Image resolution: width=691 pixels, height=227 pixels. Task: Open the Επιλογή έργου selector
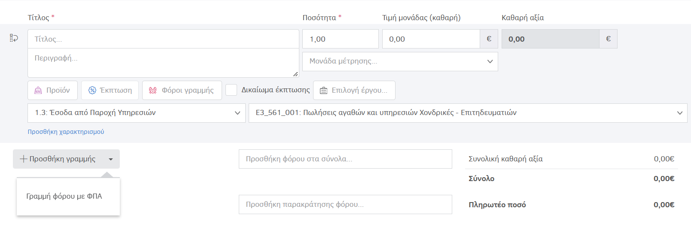coord(354,91)
